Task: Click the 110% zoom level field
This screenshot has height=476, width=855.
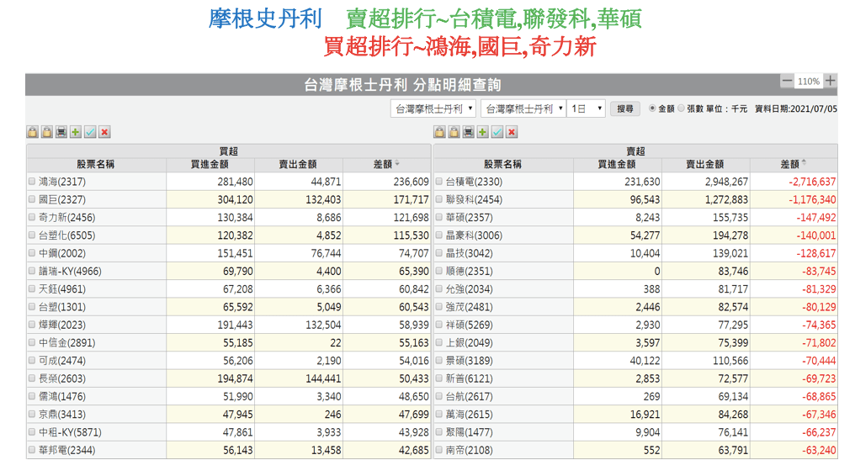Action: pos(809,82)
